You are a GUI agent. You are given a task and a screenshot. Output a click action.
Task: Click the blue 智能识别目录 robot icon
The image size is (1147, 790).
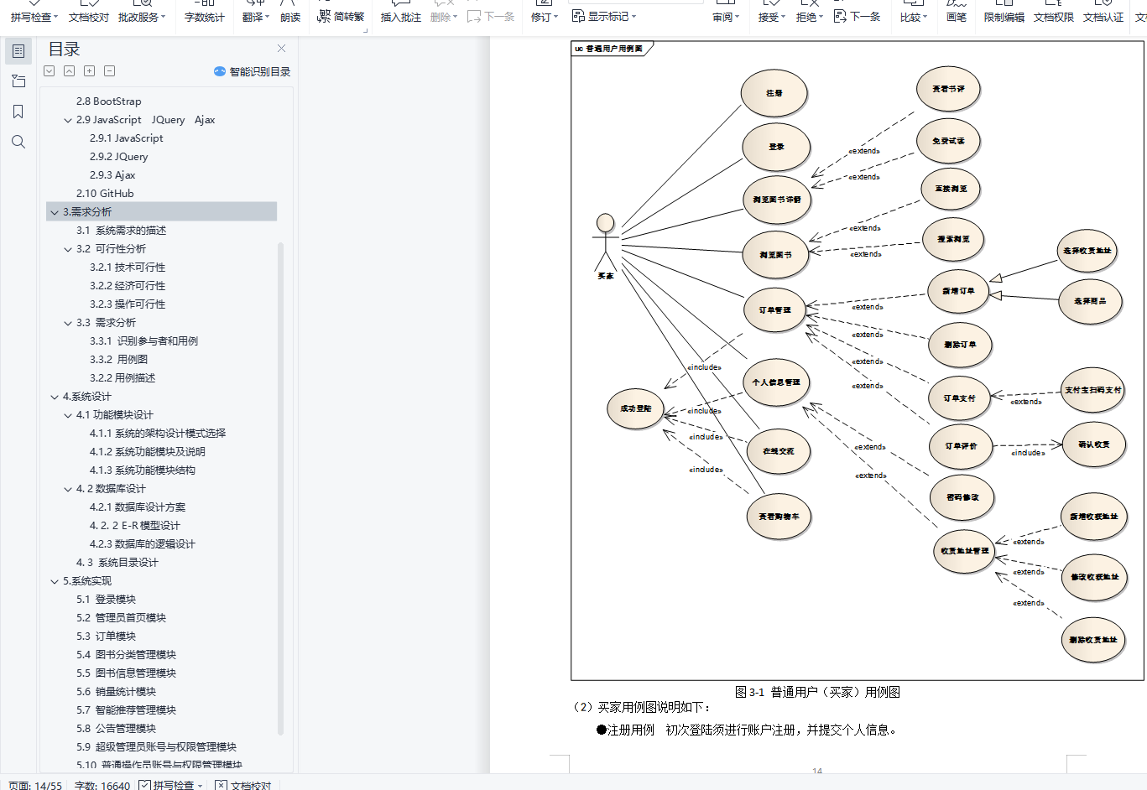coord(220,71)
